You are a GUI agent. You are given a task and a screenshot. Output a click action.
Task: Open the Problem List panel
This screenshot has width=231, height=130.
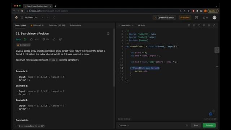pos(29,18)
